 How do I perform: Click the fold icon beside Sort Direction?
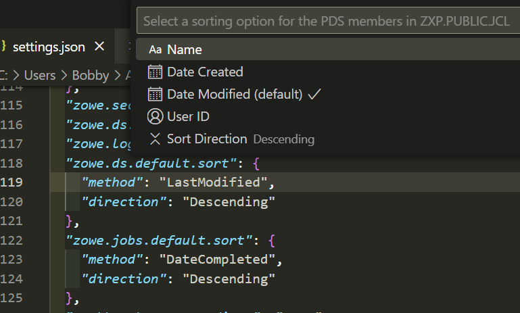click(155, 139)
